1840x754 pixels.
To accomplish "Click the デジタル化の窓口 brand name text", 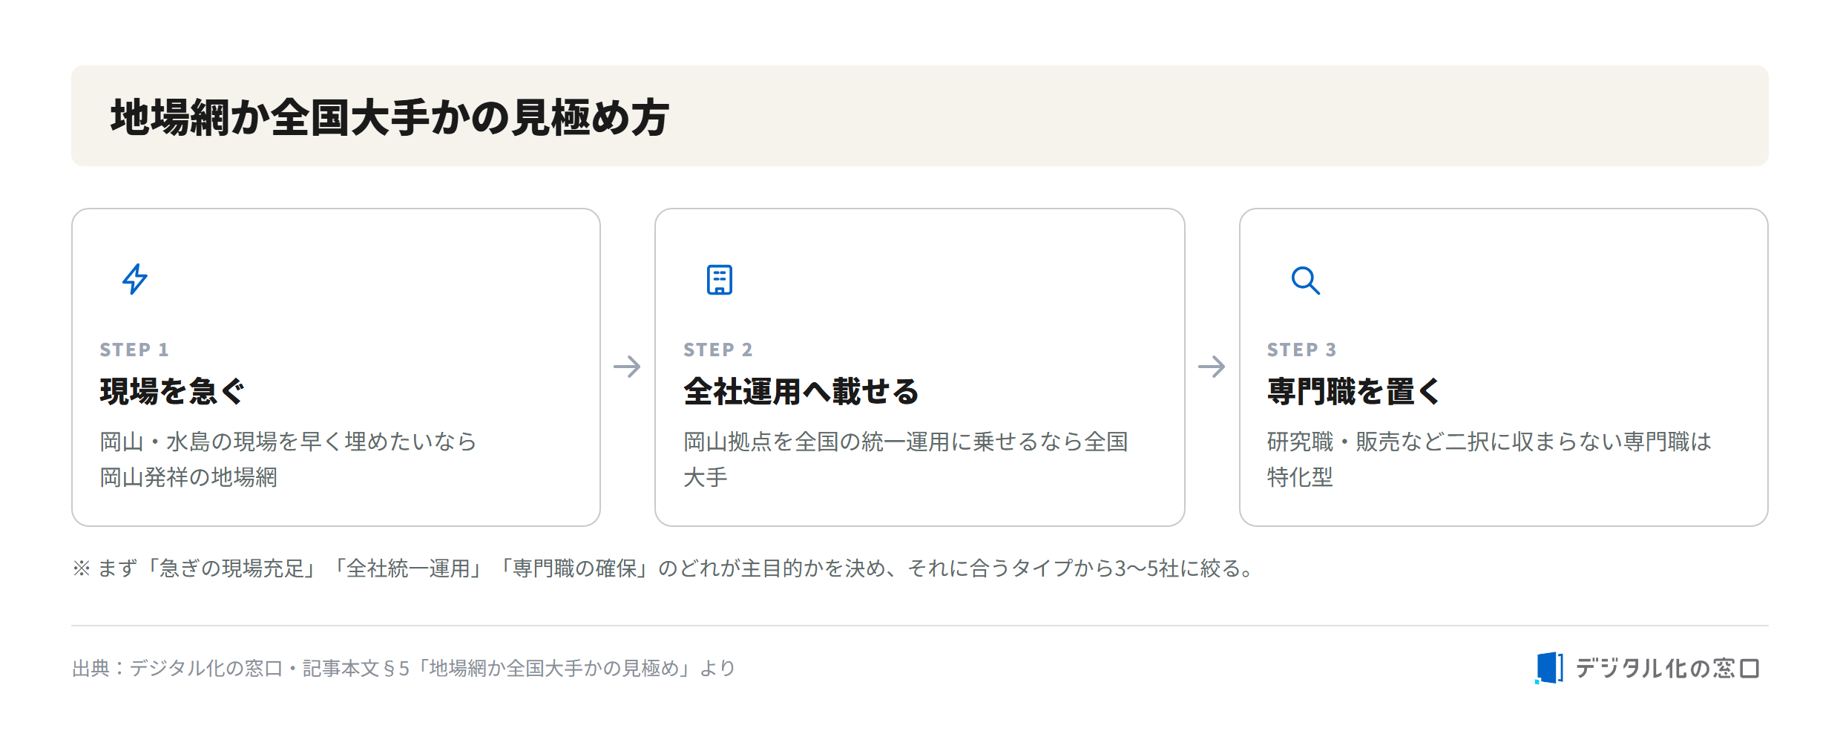I will tap(1667, 669).
